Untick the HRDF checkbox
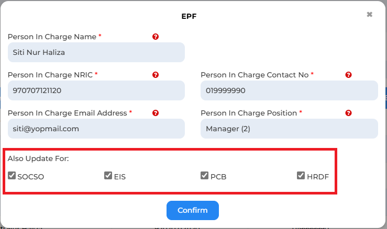 tap(301, 176)
